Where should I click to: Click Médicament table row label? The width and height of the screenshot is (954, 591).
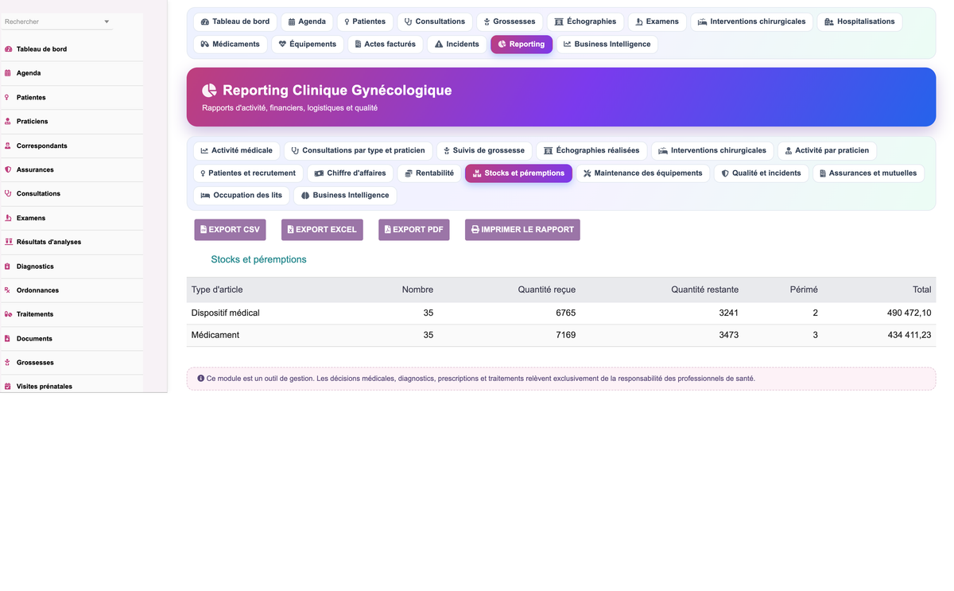215,336
